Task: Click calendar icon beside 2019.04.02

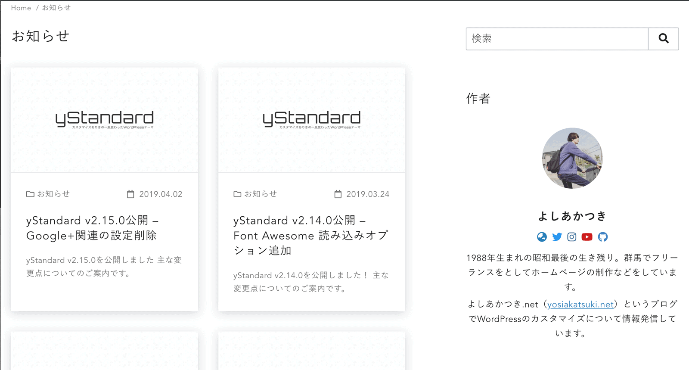Action: pos(130,194)
